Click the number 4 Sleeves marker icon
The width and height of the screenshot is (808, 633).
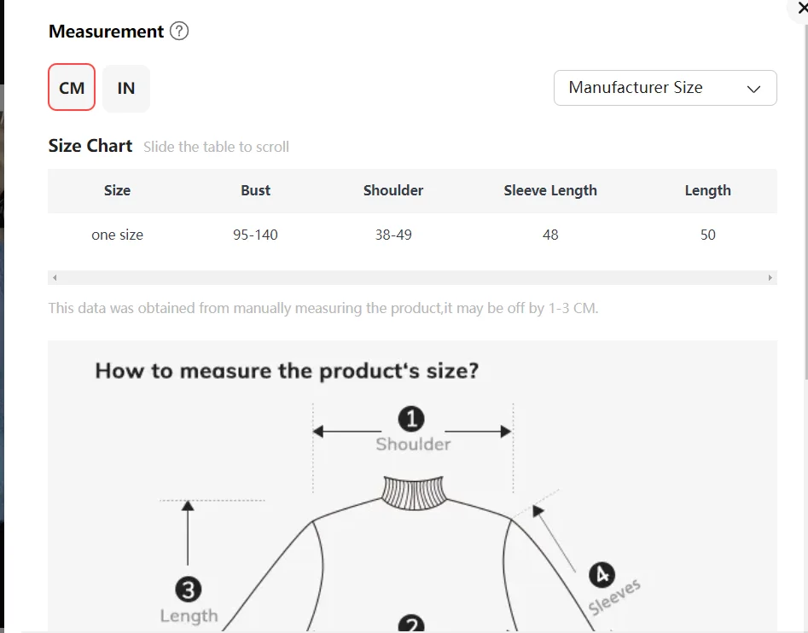point(602,575)
